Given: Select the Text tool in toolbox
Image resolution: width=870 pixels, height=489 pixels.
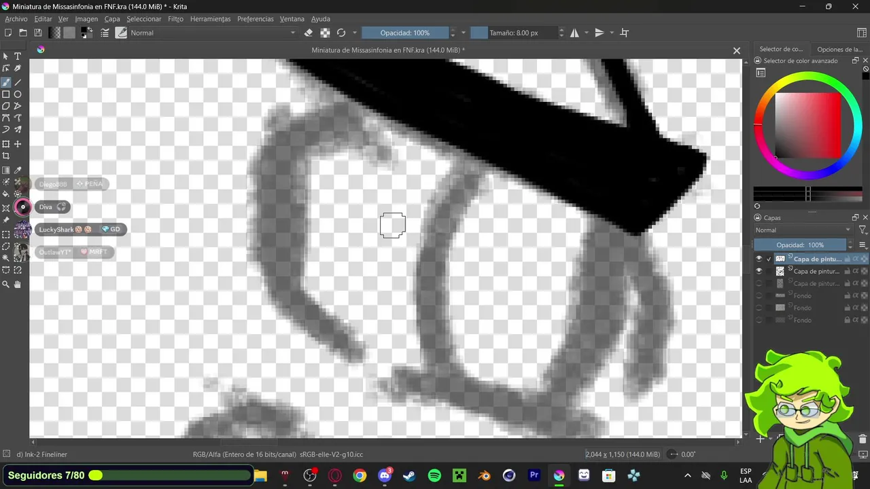Looking at the screenshot, I should [x=18, y=56].
